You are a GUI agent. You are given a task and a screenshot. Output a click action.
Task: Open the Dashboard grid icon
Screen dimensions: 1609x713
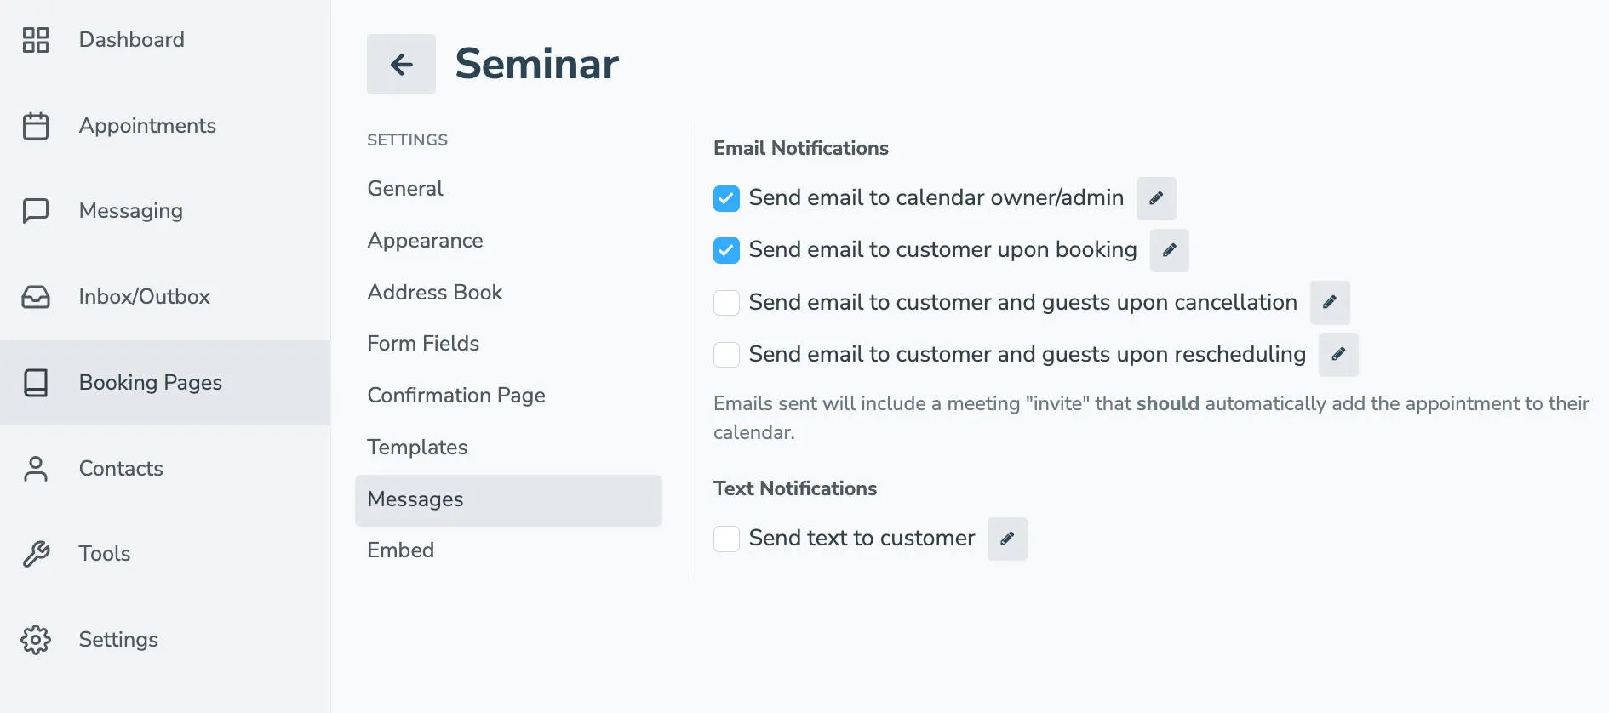[35, 39]
